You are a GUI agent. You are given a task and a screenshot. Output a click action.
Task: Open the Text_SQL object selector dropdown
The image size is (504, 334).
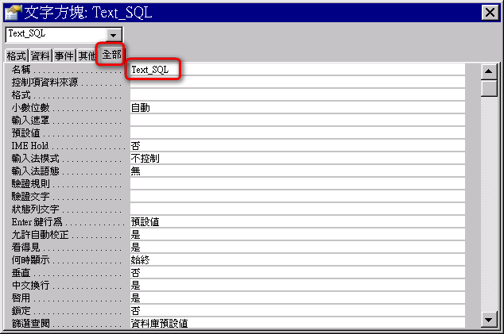[113, 35]
